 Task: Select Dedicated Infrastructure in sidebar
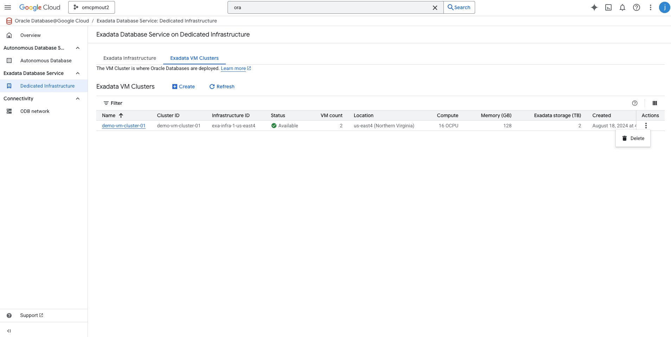point(44,86)
